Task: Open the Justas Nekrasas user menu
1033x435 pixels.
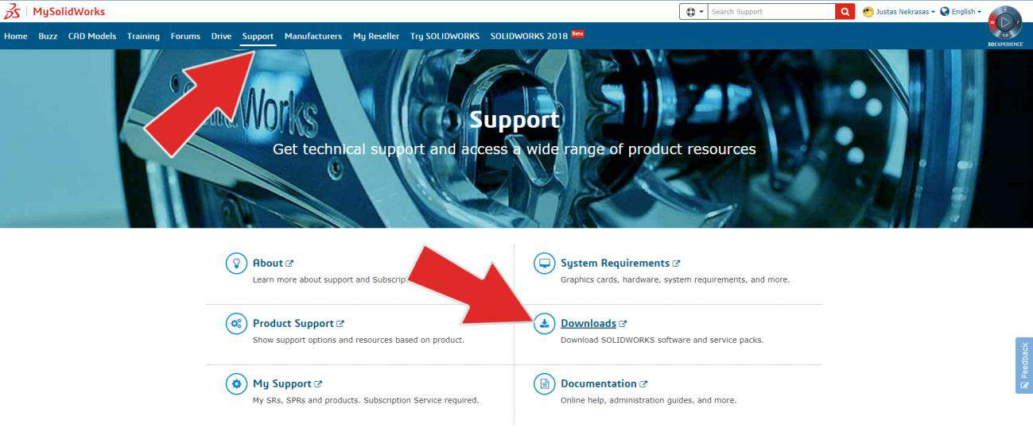Action: 904,12
